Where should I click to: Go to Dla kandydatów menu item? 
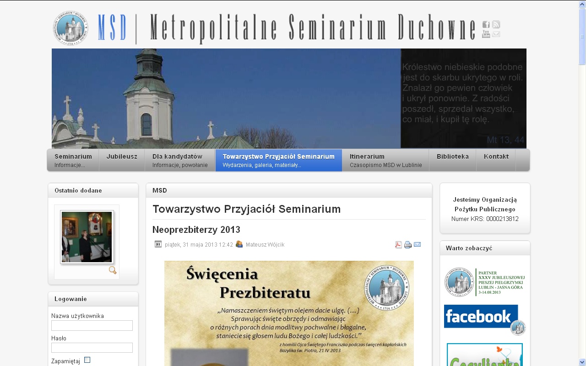[x=180, y=160]
